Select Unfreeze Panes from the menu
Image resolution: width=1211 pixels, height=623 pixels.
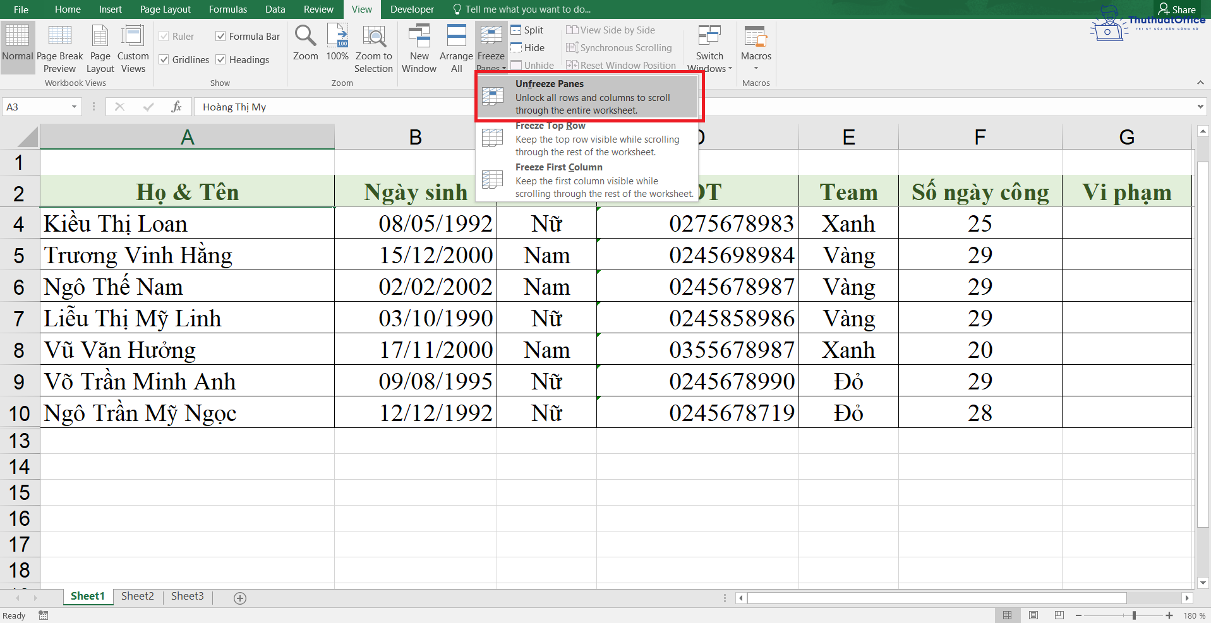[x=587, y=97]
